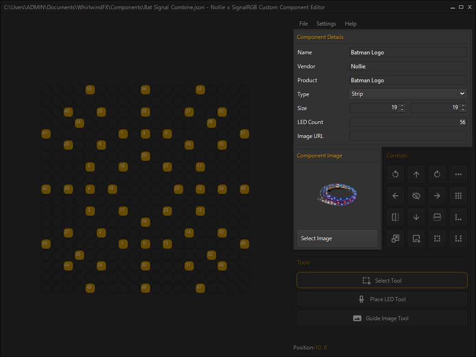Rotate the layout counter-clockwise
This screenshot has height=357, width=476.
(x=395, y=174)
